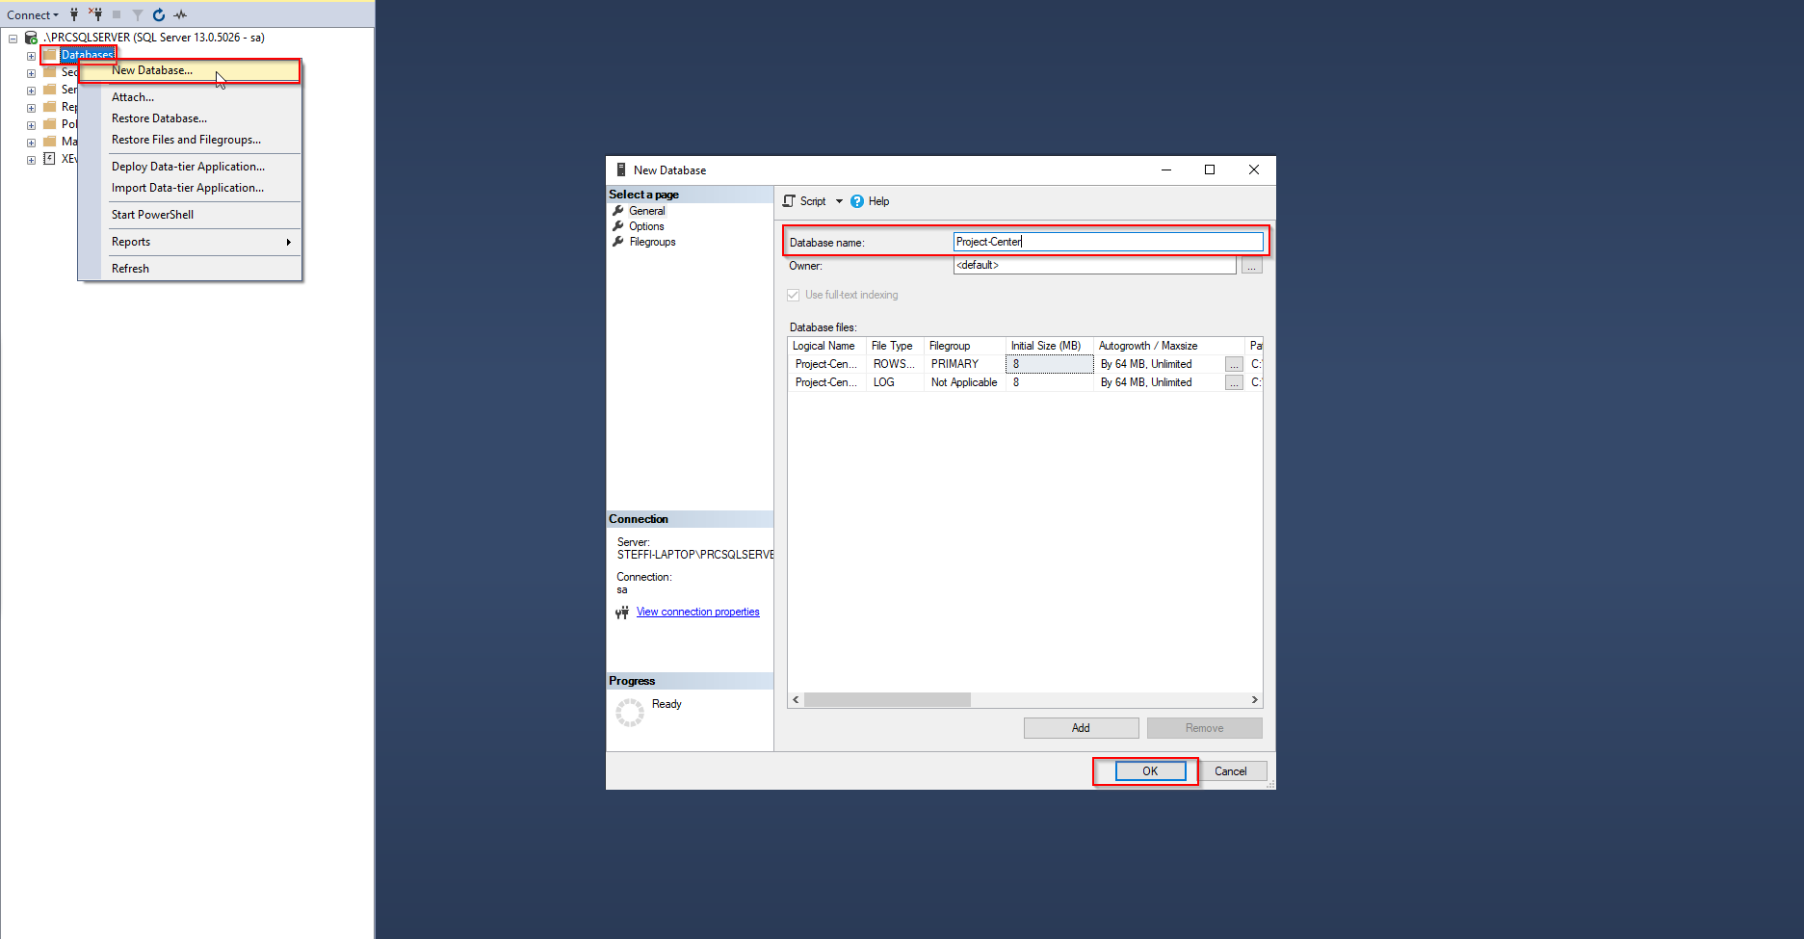Image resolution: width=1804 pixels, height=939 pixels.
Task: Open the Connect dropdown in Object Explorer
Action: point(32,14)
